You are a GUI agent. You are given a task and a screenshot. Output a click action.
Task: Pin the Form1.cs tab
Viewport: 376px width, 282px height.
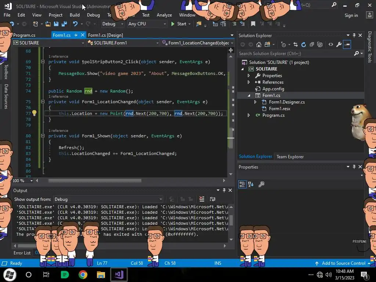click(76, 35)
